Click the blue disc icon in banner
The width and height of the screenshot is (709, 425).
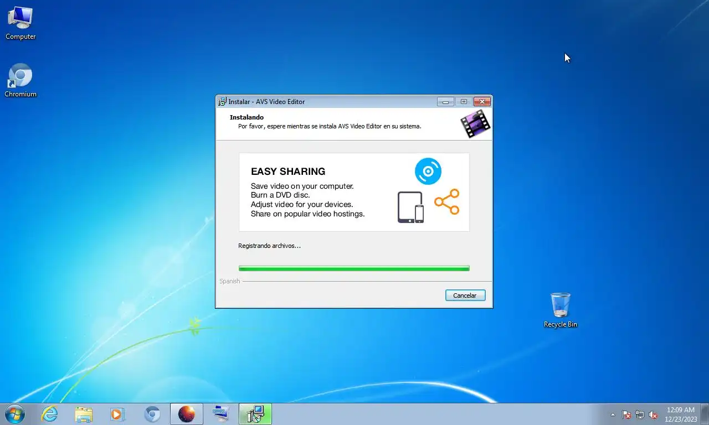(x=428, y=172)
